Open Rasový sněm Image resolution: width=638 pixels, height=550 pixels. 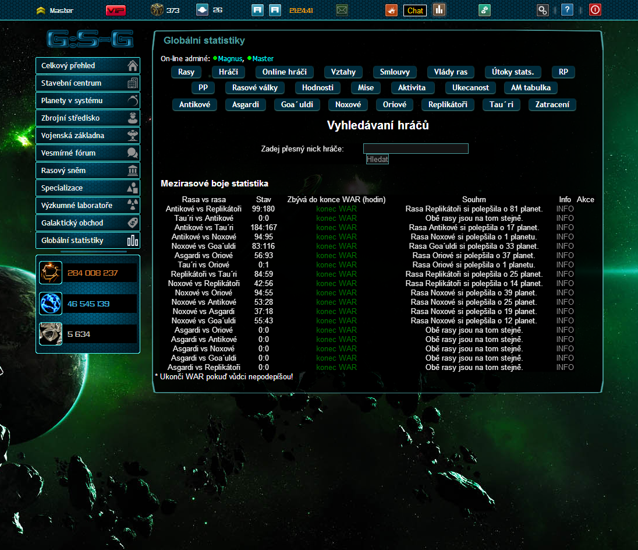click(x=88, y=171)
